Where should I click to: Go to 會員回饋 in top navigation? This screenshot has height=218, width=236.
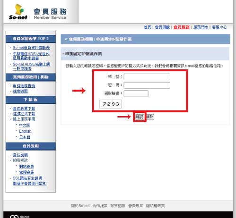coord(162,27)
